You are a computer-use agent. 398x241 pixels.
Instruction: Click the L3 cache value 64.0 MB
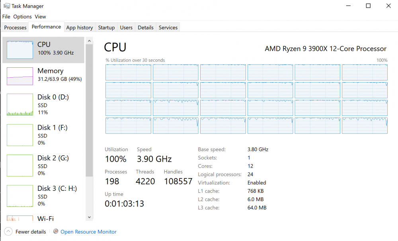[257, 208]
